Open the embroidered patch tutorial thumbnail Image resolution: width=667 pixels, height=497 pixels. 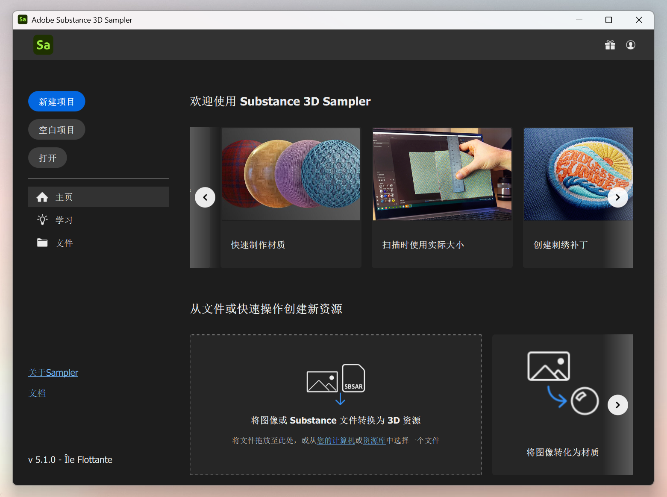click(x=579, y=174)
